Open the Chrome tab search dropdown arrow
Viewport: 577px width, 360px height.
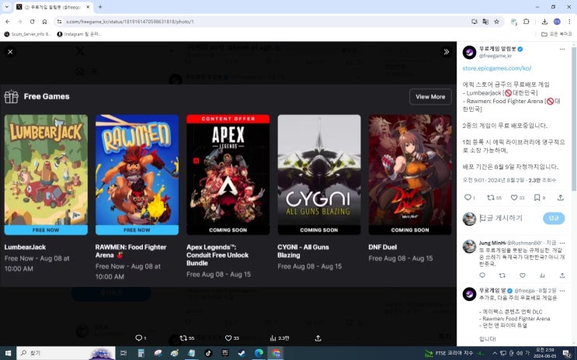tap(7, 7)
